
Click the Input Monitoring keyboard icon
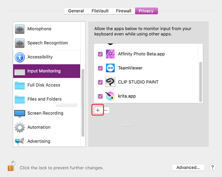point(20,72)
